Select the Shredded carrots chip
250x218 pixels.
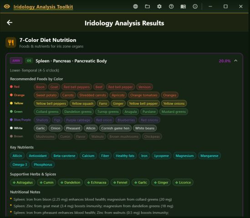[92, 95]
